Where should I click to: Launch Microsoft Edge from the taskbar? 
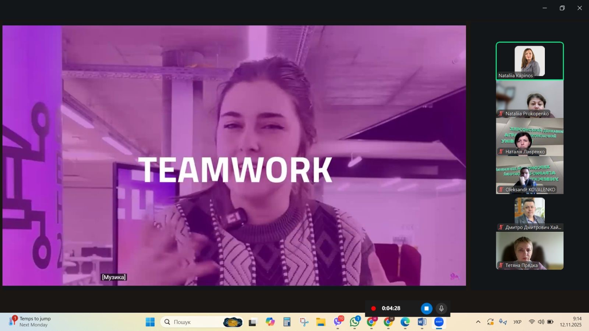[405, 322]
